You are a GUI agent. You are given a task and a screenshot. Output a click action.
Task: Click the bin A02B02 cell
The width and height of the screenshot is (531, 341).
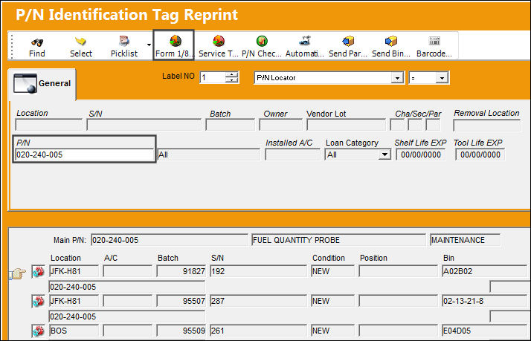point(484,271)
